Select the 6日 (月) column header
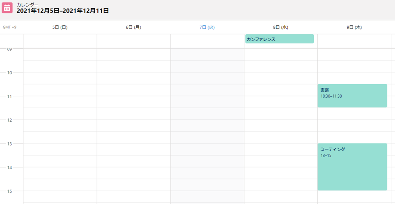Viewport: 395px width, 204px height. (x=133, y=27)
